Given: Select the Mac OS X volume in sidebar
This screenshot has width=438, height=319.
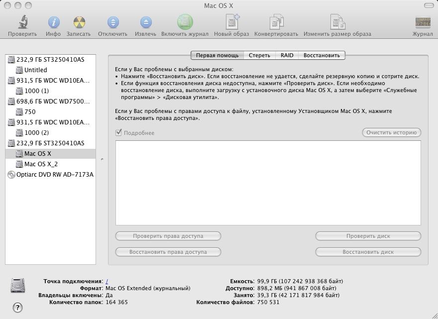Looking at the screenshot, I should click(x=50, y=154).
